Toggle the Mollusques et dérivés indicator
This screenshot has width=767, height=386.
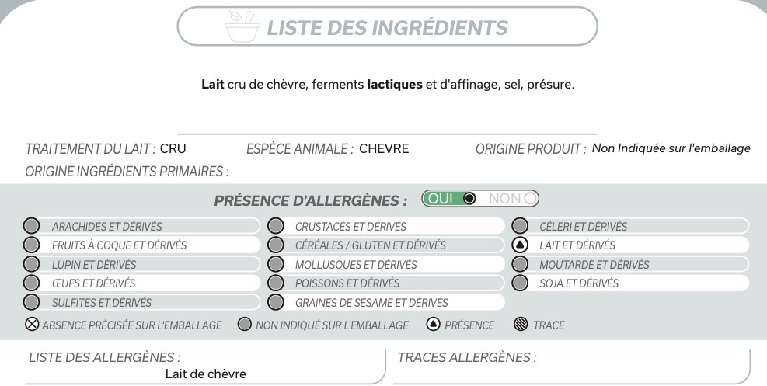[276, 264]
